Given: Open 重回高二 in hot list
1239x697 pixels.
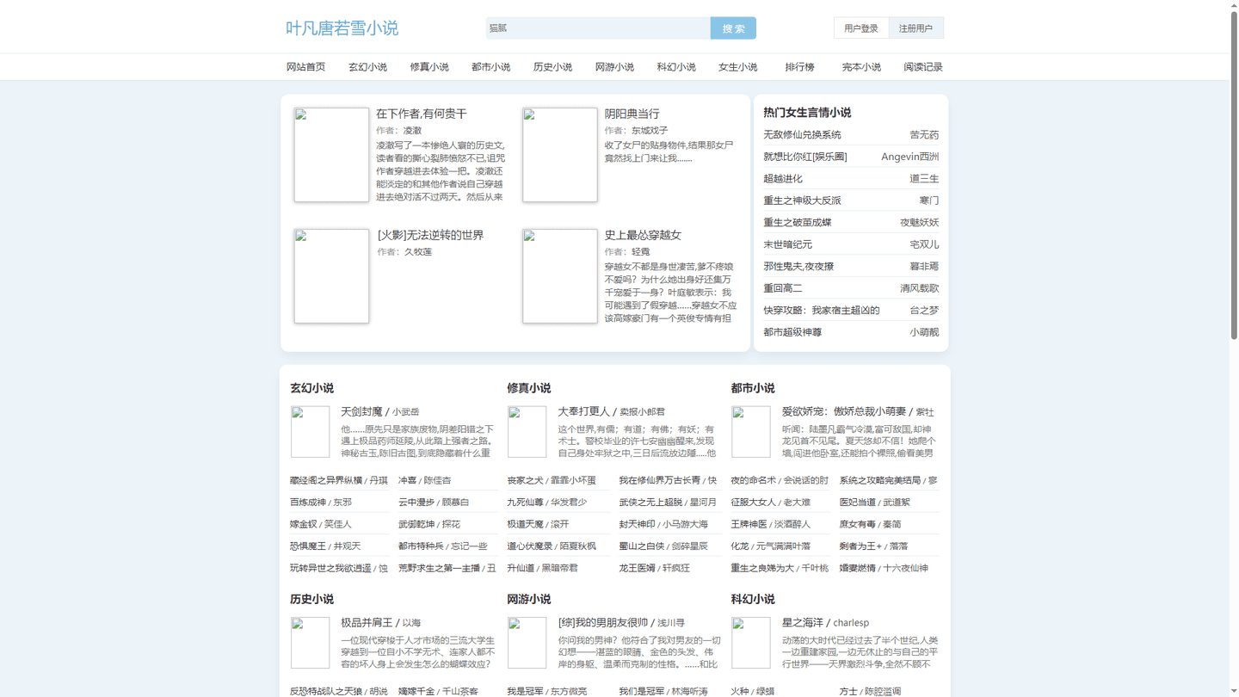Looking at the screenshot, I should 783,288.
